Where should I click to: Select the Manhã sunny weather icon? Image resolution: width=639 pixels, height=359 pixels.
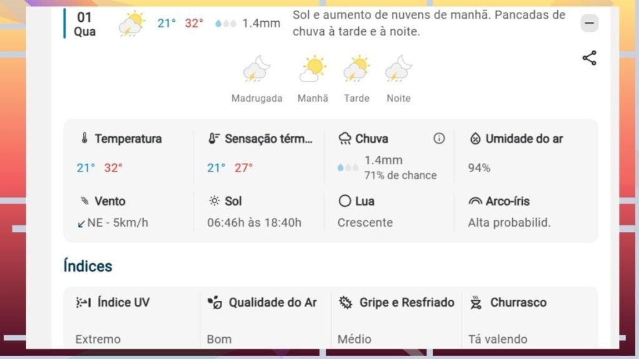tap(313, 69)
